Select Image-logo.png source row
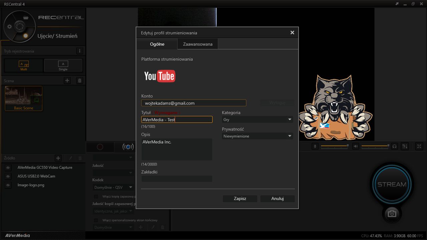The width and height of the screenshot is (427, 240). [x=43, y=185]
